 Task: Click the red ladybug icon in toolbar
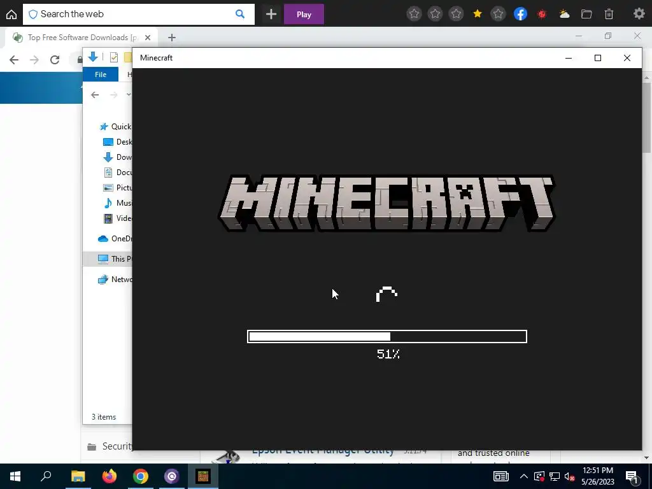click(542, 14)
